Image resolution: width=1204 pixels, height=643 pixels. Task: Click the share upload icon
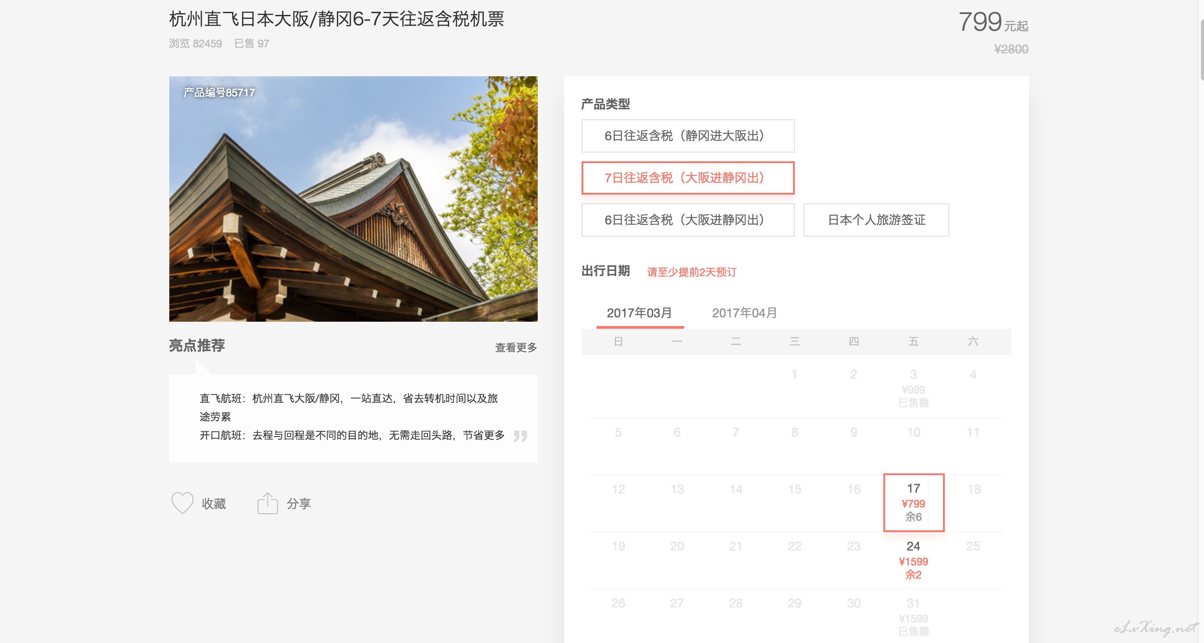click(268, 503)
